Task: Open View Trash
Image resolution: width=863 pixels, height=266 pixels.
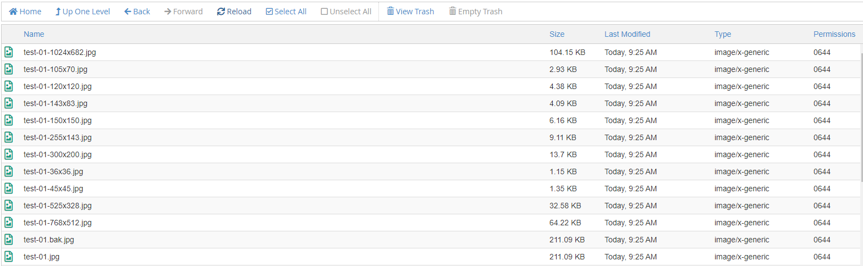Action: pyautogui.click(x=410, y=12)
